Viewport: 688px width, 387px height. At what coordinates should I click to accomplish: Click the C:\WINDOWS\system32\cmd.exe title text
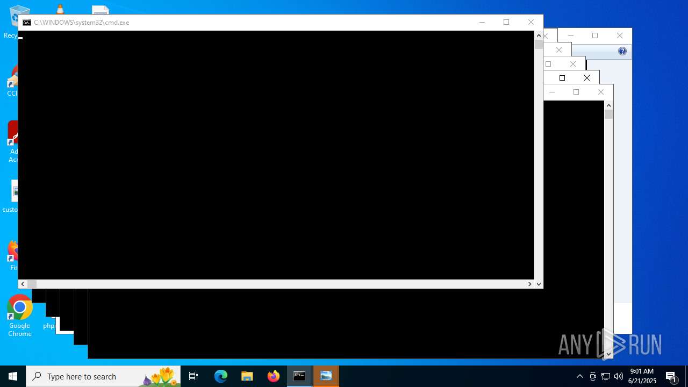(82, 23)
